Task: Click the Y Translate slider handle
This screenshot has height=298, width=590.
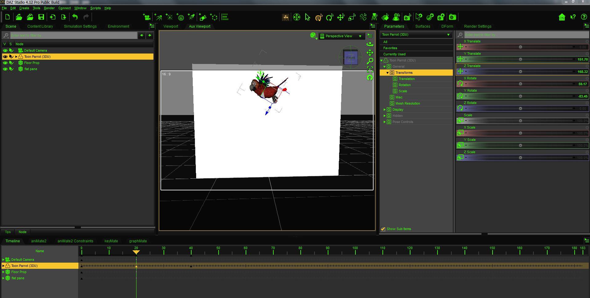Action: pyautogui.click(x=521, y=59)
